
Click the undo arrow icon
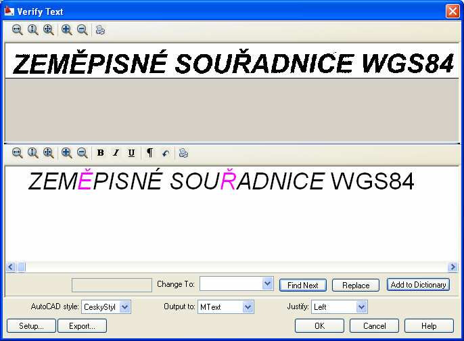tap(166, 154)
